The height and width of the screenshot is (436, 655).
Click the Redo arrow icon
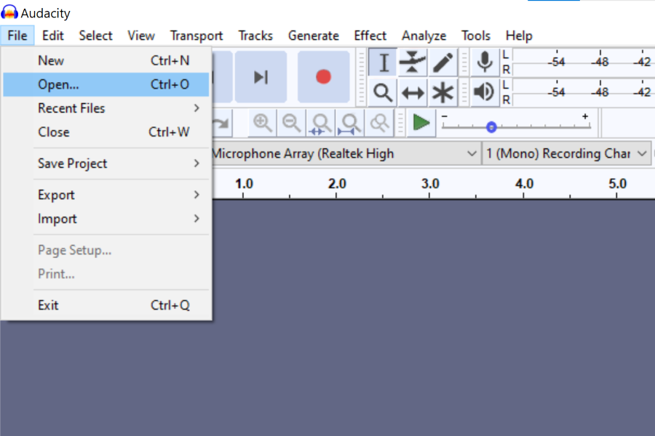(x=221, y=124)
